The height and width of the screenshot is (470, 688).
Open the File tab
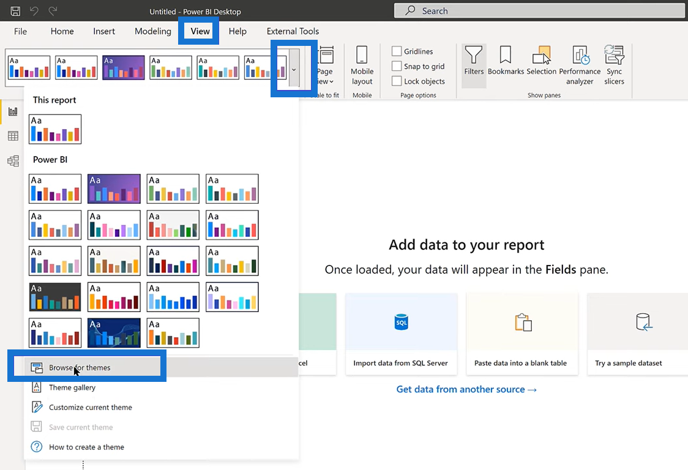pyautogui.click(x=20, y=31)
